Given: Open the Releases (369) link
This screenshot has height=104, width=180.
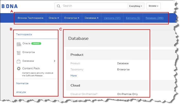Looking at the screenshot, I should coord(155,18).
